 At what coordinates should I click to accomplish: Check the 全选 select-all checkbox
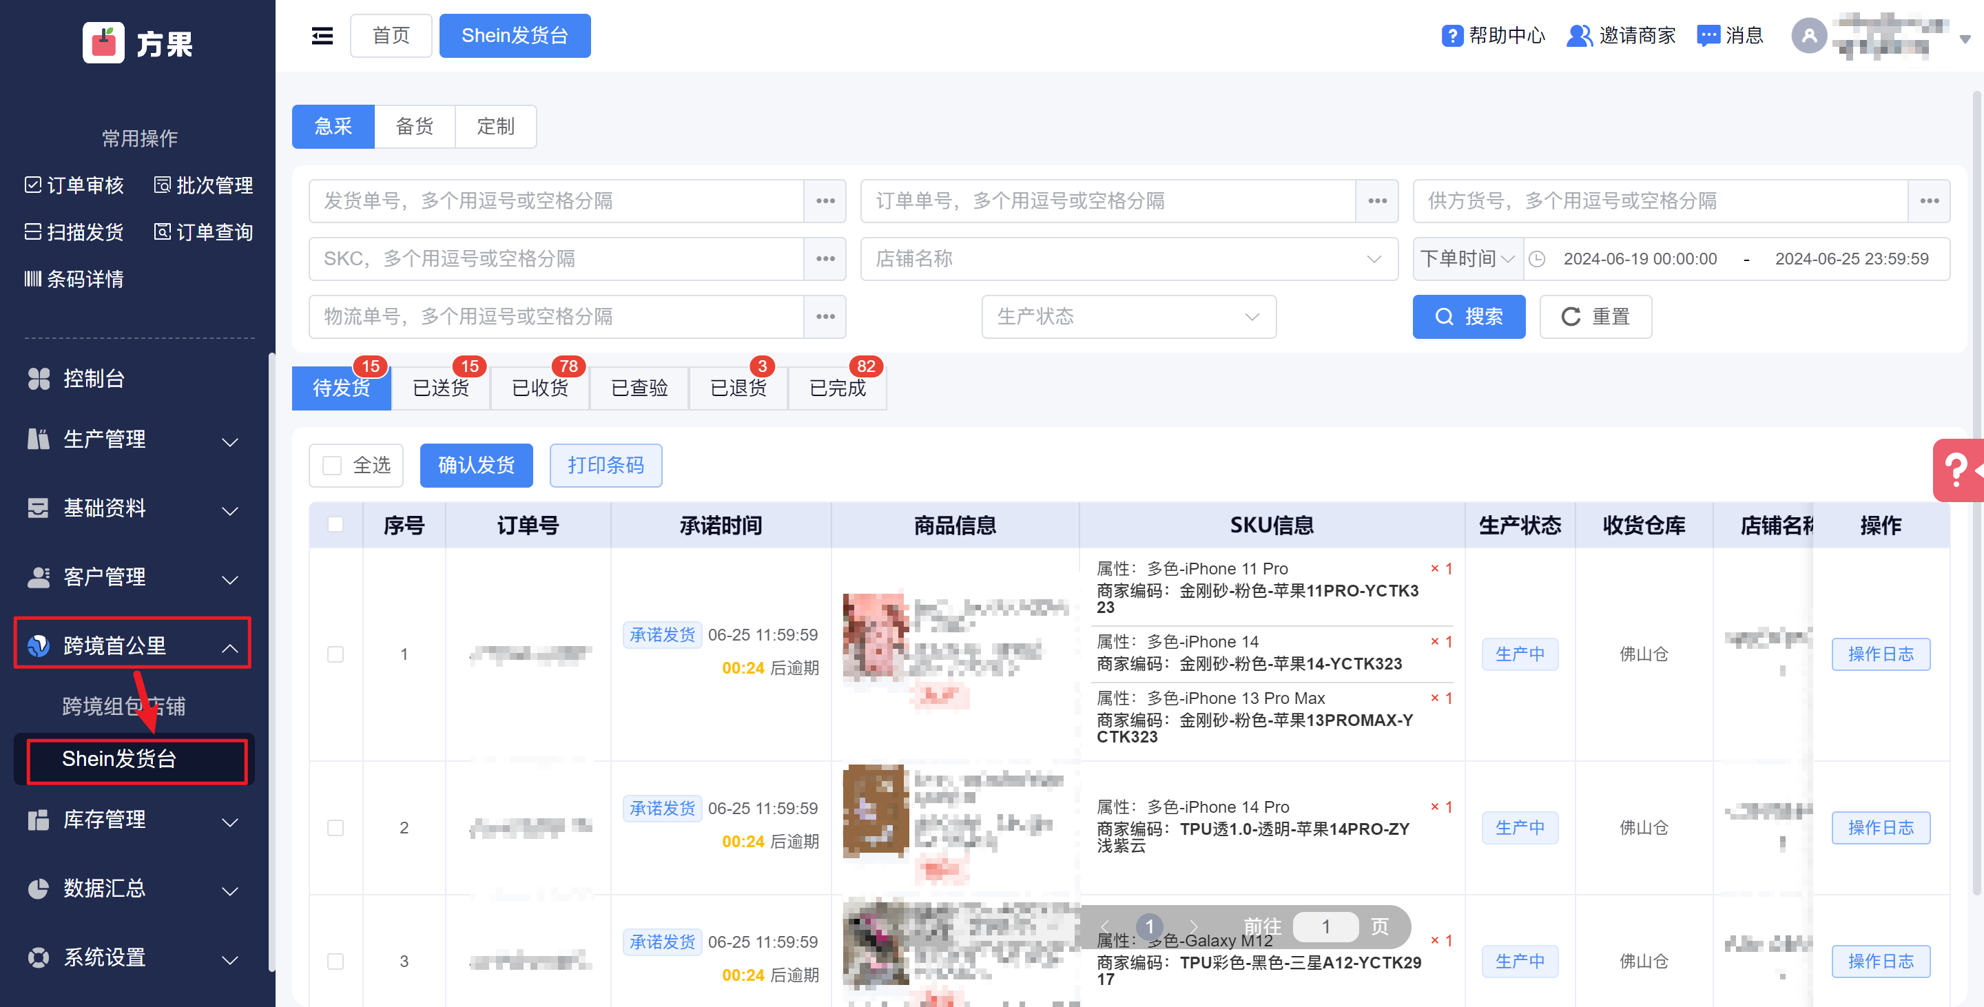tap(332, 465)
